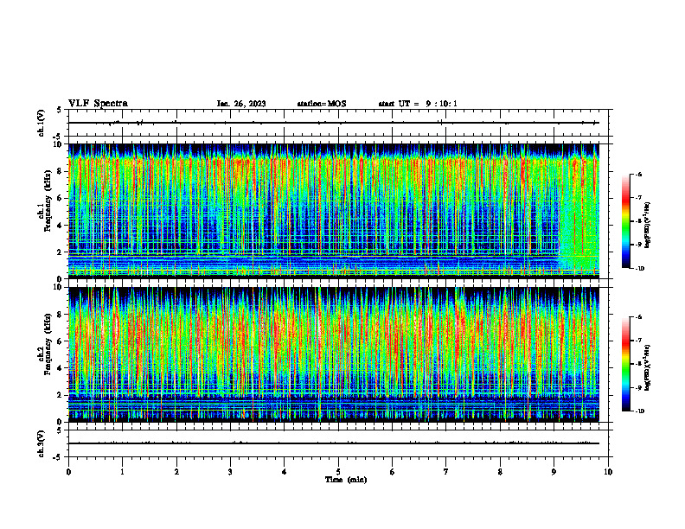Select the date text "Jan. 26, 2023"
The width and height of the screenshot is (685, 529).
tap(241, 104)
